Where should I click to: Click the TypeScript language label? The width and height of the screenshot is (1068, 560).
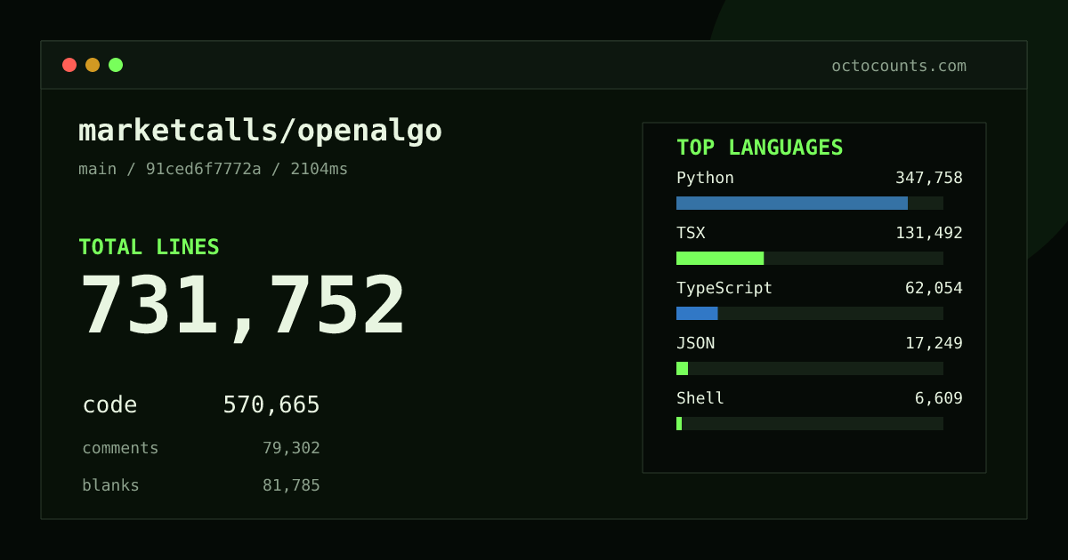(724, 288)
